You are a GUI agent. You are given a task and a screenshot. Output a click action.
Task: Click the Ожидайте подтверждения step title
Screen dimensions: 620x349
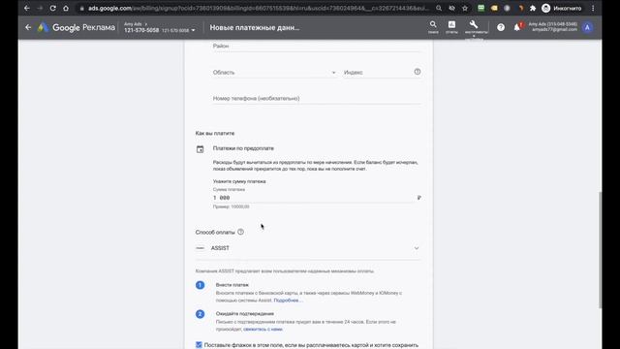click(245, 313)
